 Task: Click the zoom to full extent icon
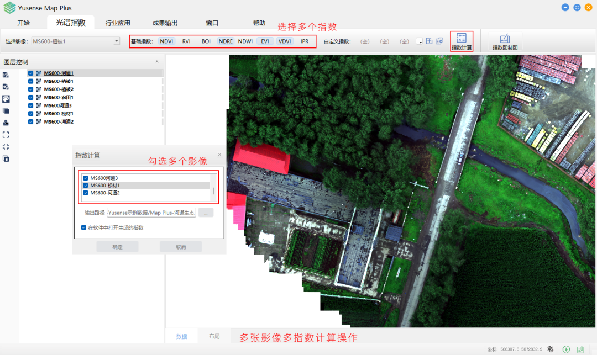coord(6,134)
